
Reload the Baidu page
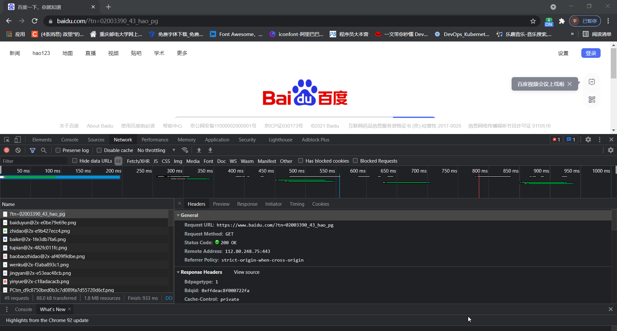pos(35,21)
